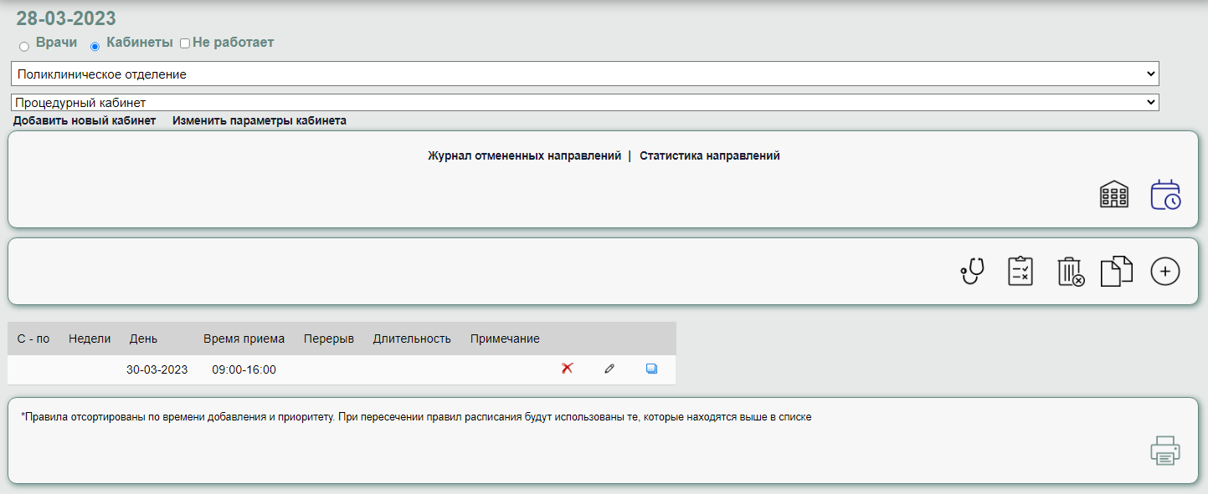The image size is (1208, 494).
Task: Click Изменить параметры кабинета link
Action: coord(260,120)
